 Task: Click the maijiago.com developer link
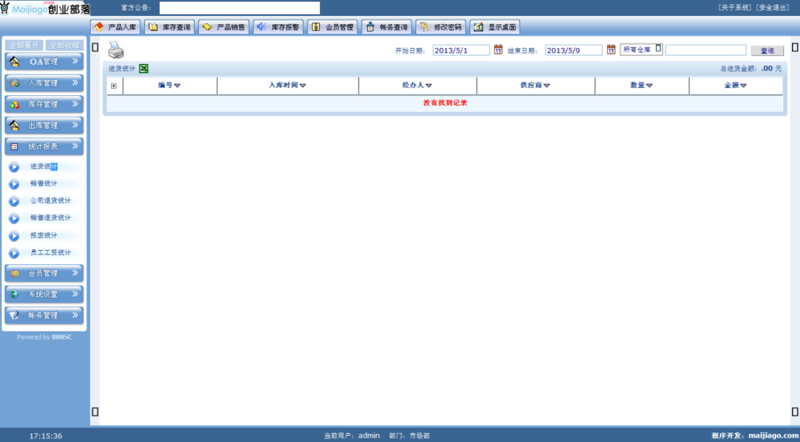click(x=773, y=436)
